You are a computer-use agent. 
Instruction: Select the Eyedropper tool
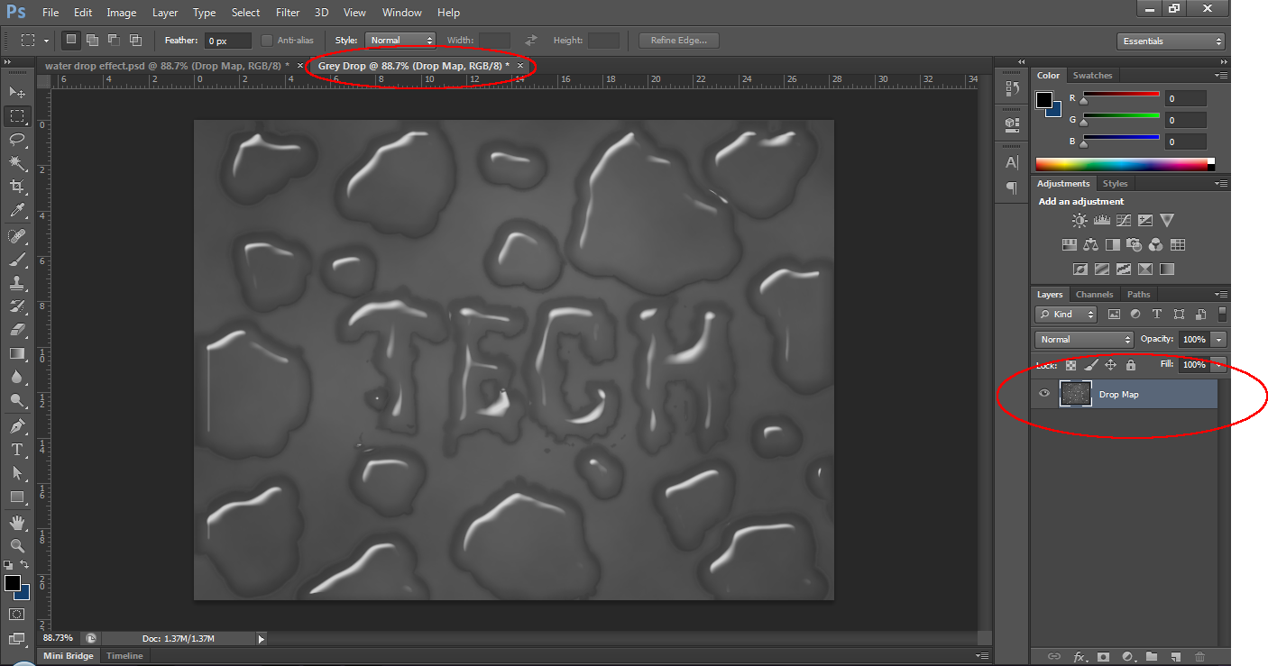[17, 210]
